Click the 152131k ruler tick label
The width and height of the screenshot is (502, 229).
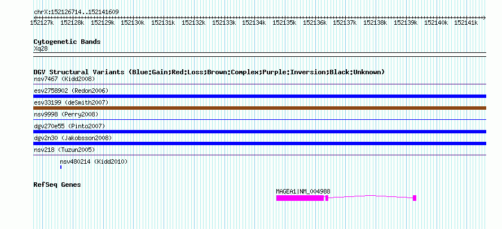coord(163,23)
